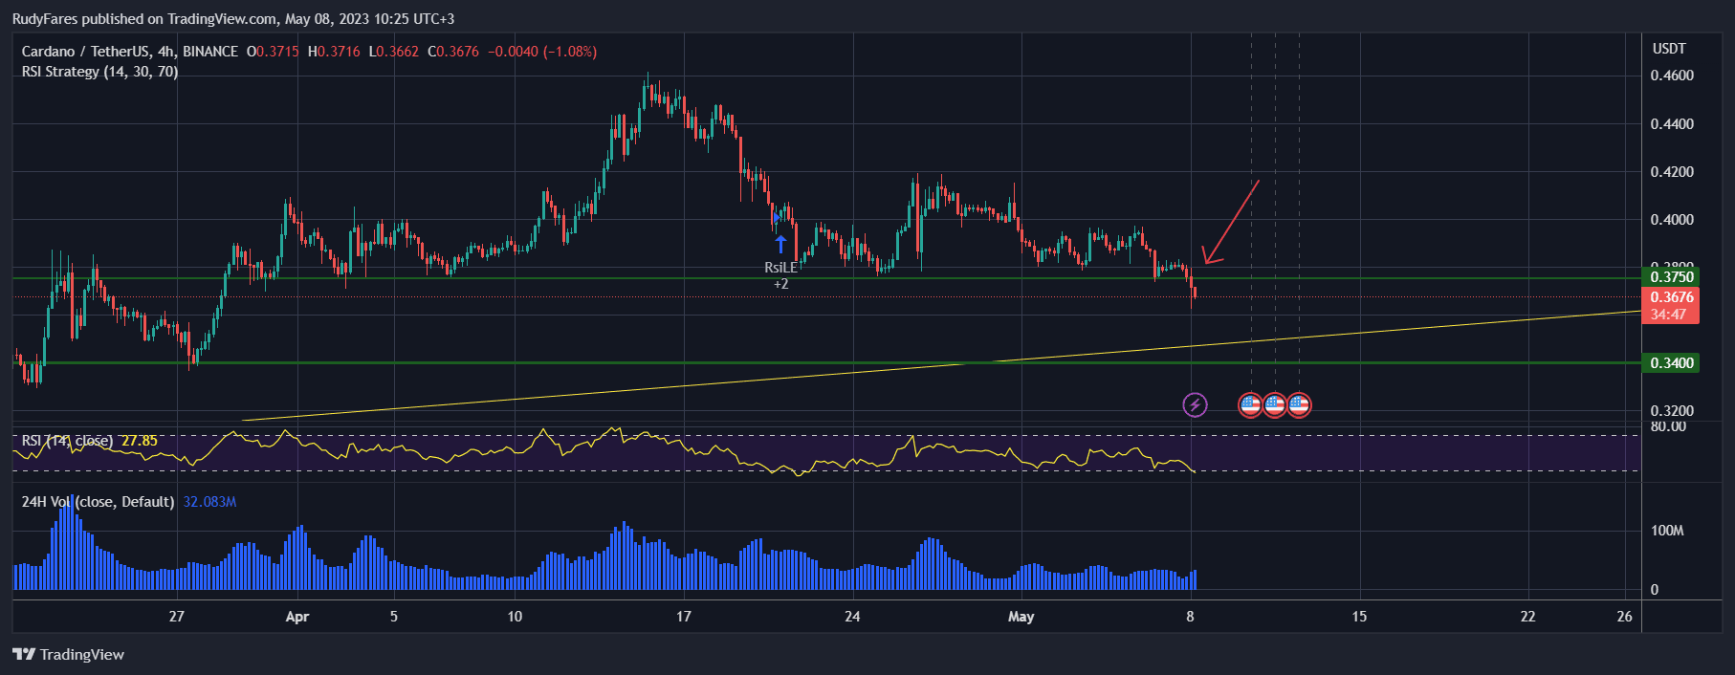The height and width of the screenshot is (675, 1735).
Task: Select the blue RsiLE entry arrow marker
Action: click(x=780, y=244)
